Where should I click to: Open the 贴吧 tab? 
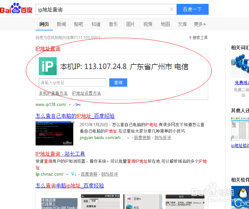(x=79, y=24)
